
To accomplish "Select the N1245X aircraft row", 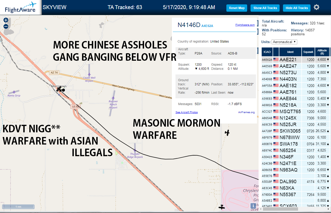I will pos(296,118).
